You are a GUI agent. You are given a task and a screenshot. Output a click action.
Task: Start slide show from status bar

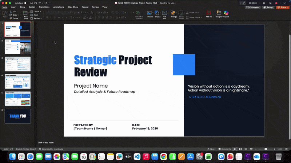(251, 149)
